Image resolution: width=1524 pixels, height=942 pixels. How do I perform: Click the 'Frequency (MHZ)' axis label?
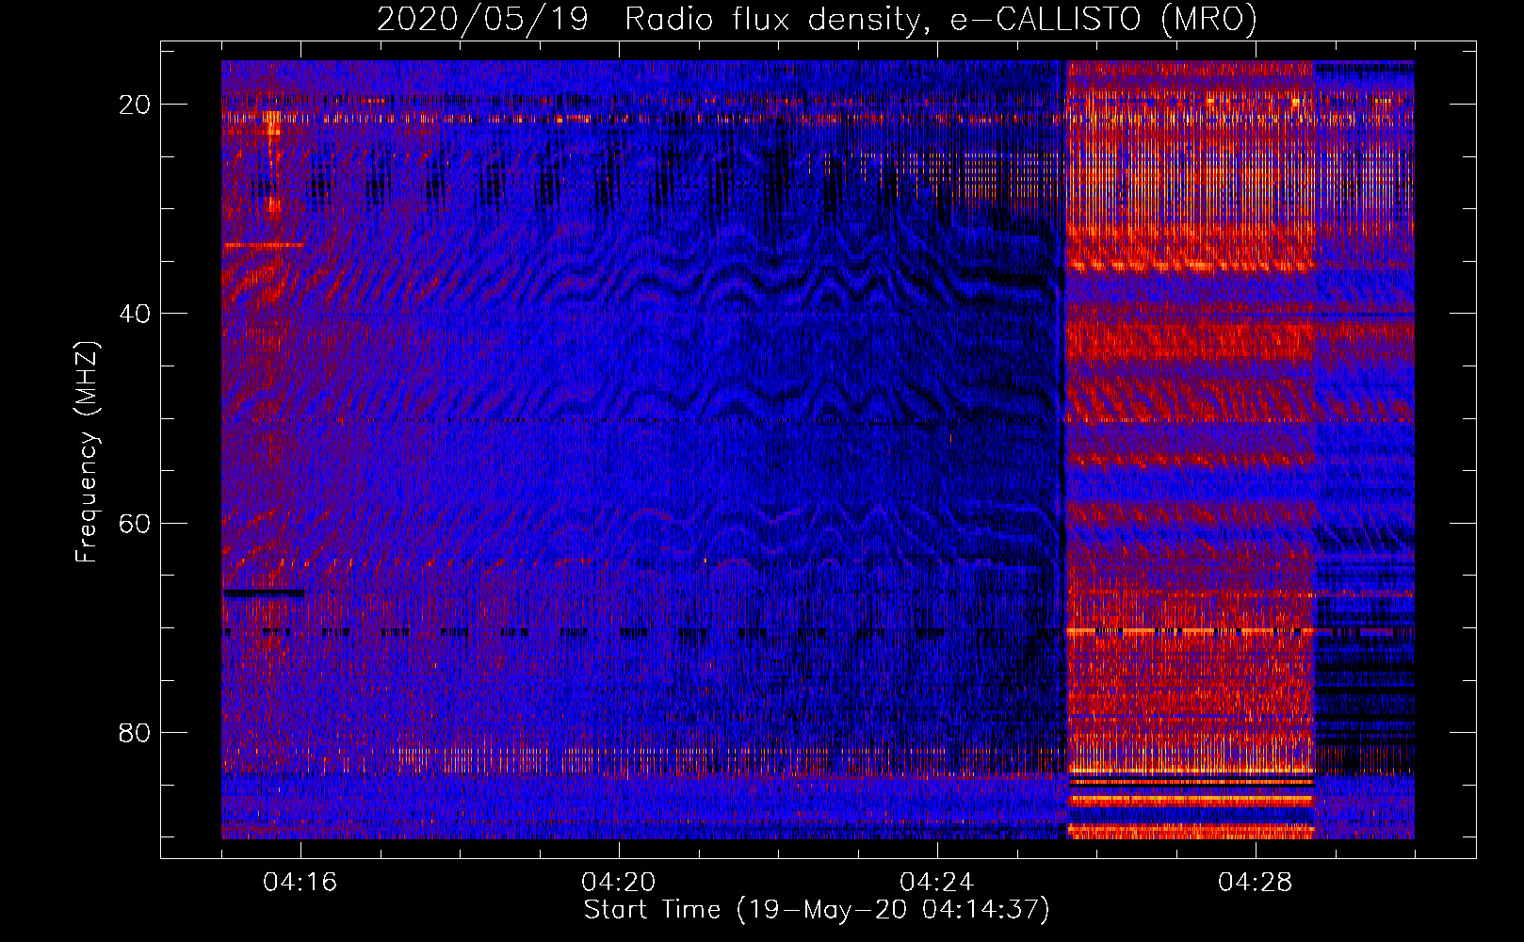[87, 452]
